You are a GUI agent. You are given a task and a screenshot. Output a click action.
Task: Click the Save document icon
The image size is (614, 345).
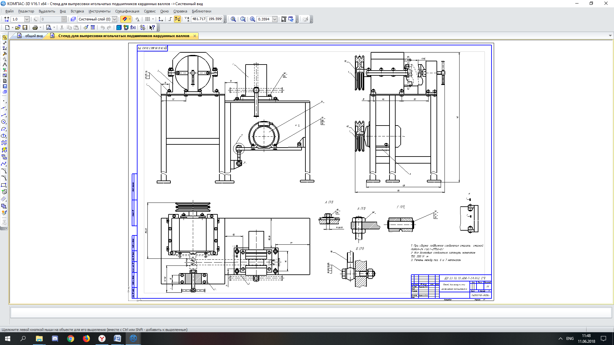pyautogui.click(x=25, y=27)
